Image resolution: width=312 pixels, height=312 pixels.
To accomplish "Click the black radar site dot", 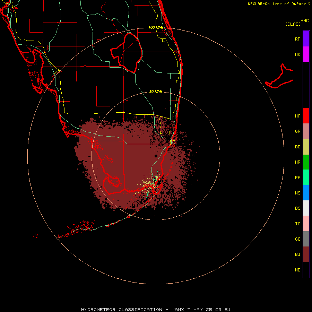I will [156, 156].
